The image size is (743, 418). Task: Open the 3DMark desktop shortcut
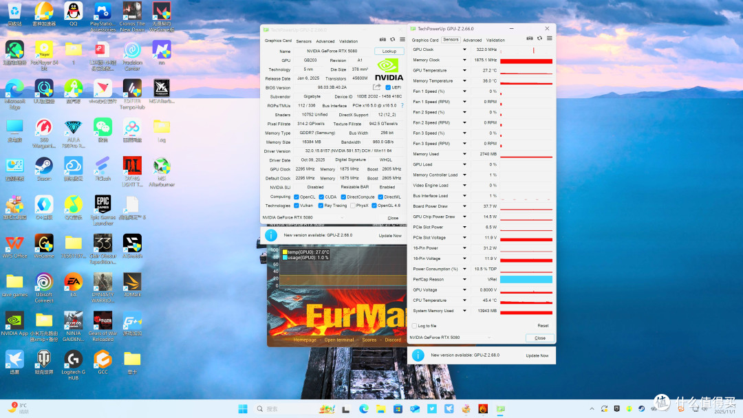click(132, 285)
